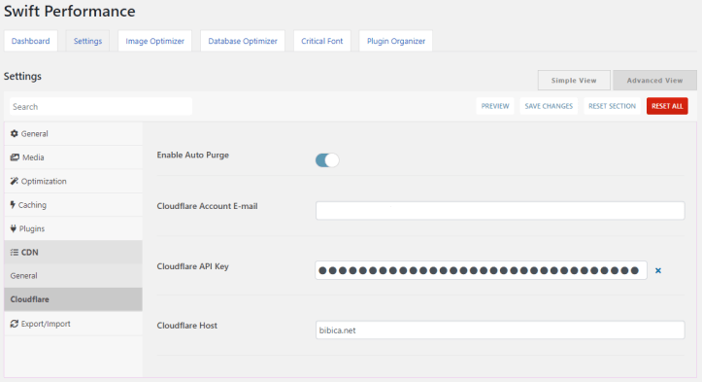This screenshot has height=382, width=702.
Task: Select the Cloudflare subsection
Action: (x=74, y=299)
